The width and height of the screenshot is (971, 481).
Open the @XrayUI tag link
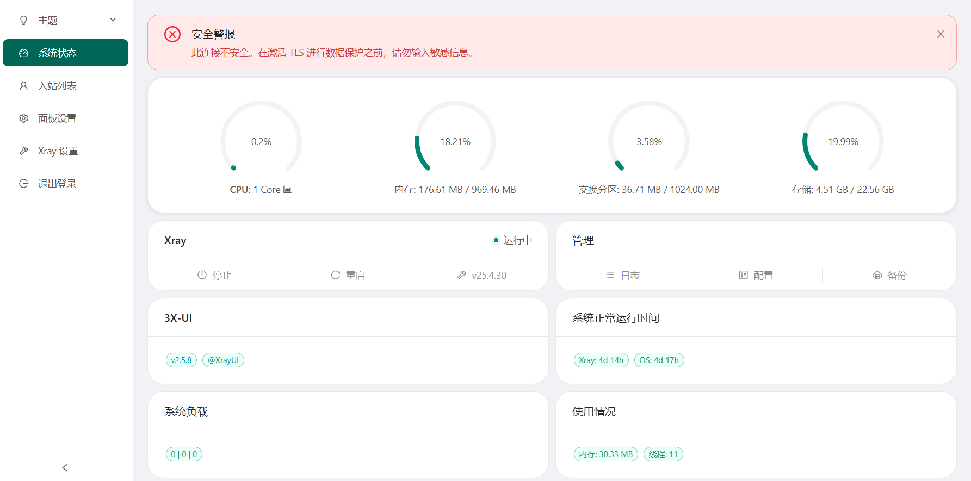[223, 360]
